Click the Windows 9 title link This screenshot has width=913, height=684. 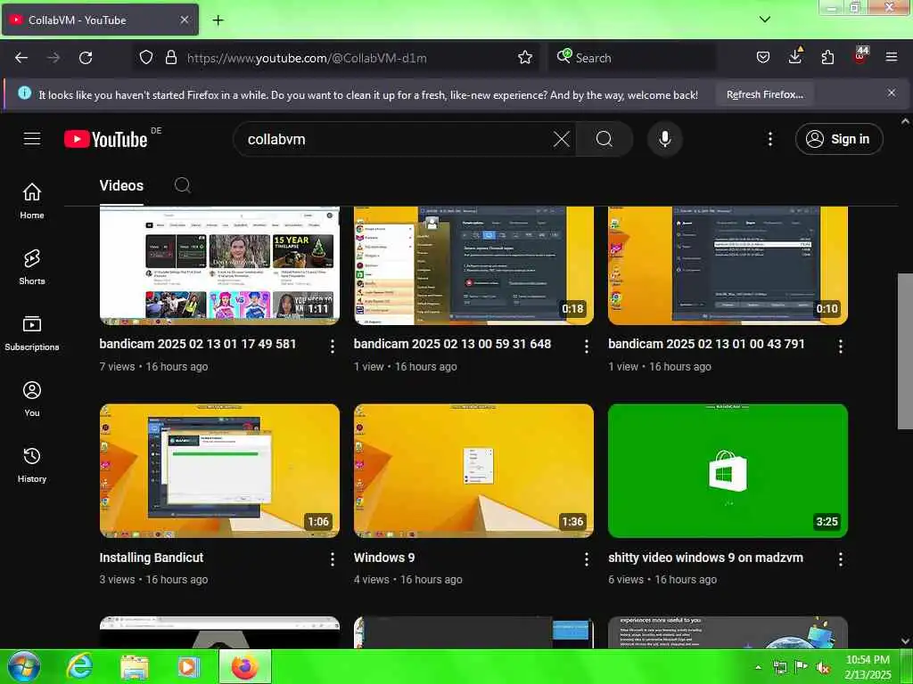point(384,558)
